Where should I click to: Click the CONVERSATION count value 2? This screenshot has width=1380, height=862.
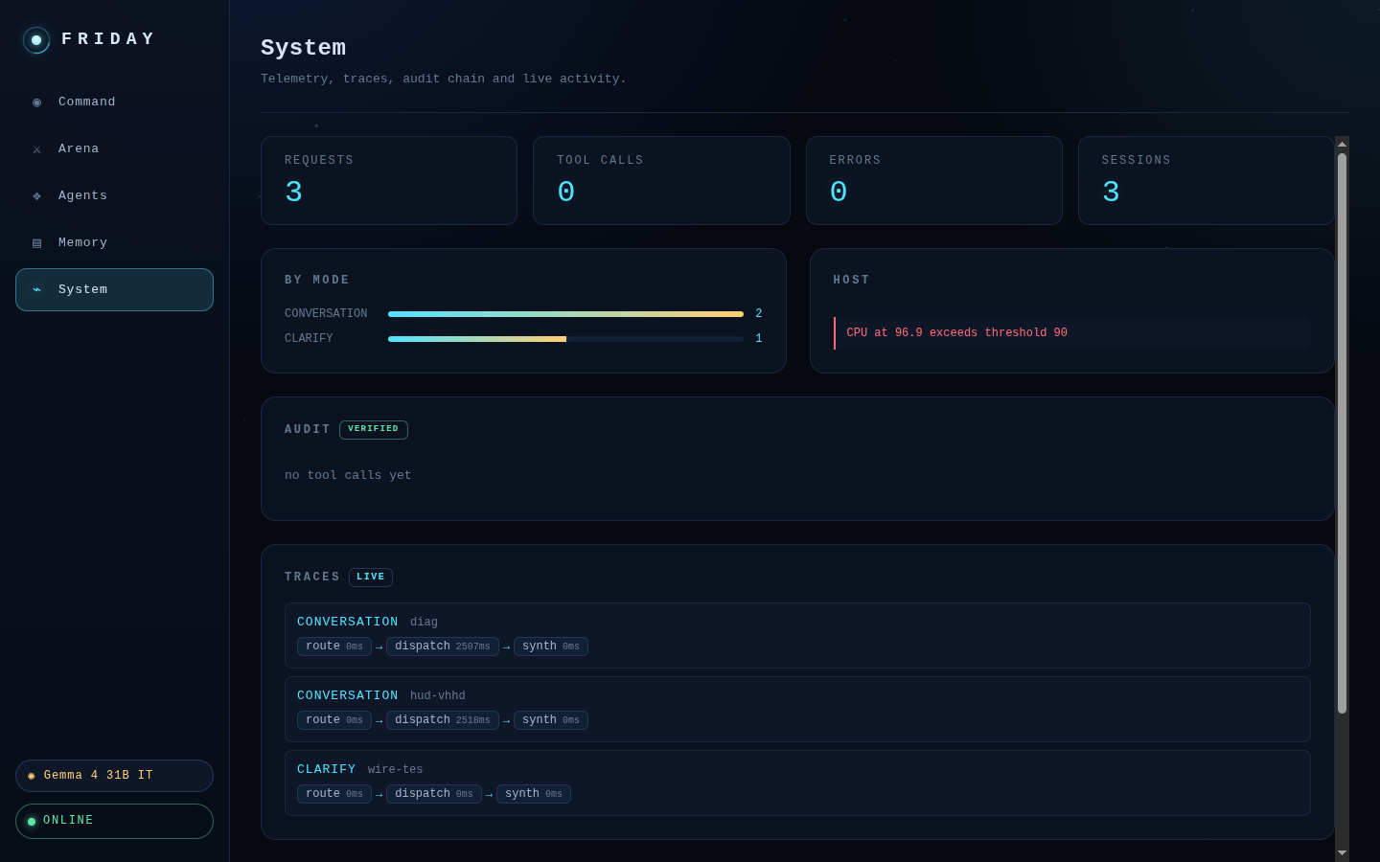coord(759,313)
